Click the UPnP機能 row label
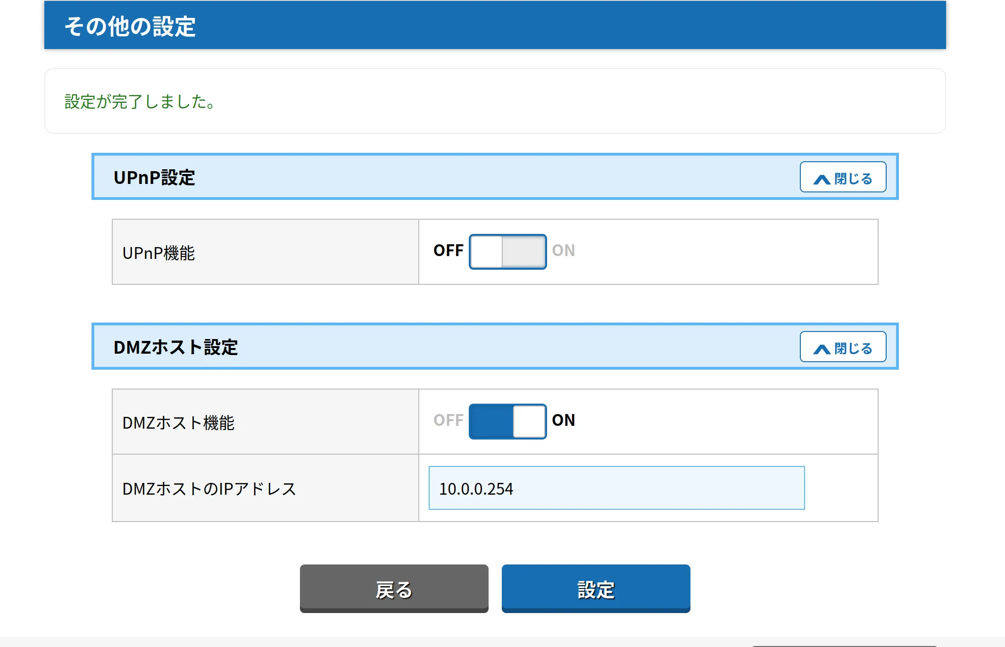1005x647 pixels. coord(158,253)
